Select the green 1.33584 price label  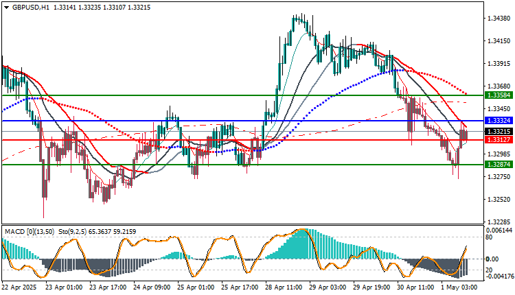499,95
